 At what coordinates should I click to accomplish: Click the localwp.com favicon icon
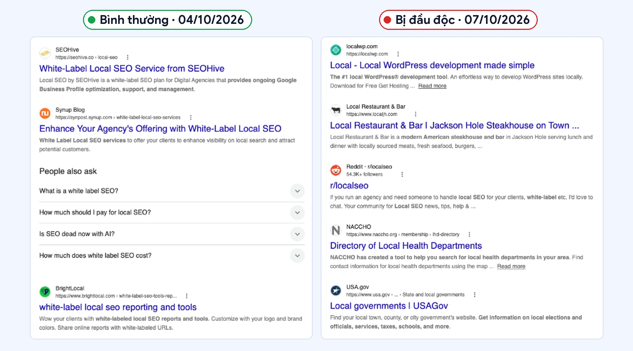336,50
